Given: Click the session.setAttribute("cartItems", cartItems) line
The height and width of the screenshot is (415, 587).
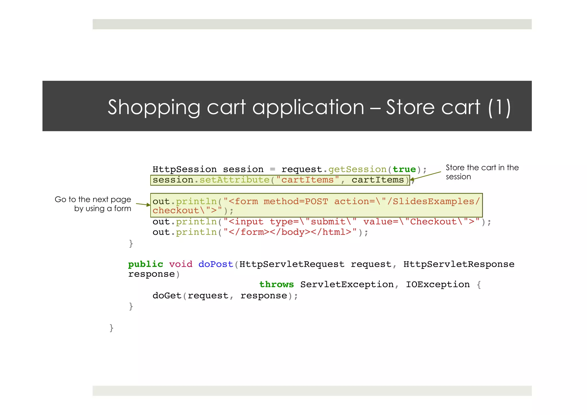Looking at the screenshot, I should coord(280,180).
